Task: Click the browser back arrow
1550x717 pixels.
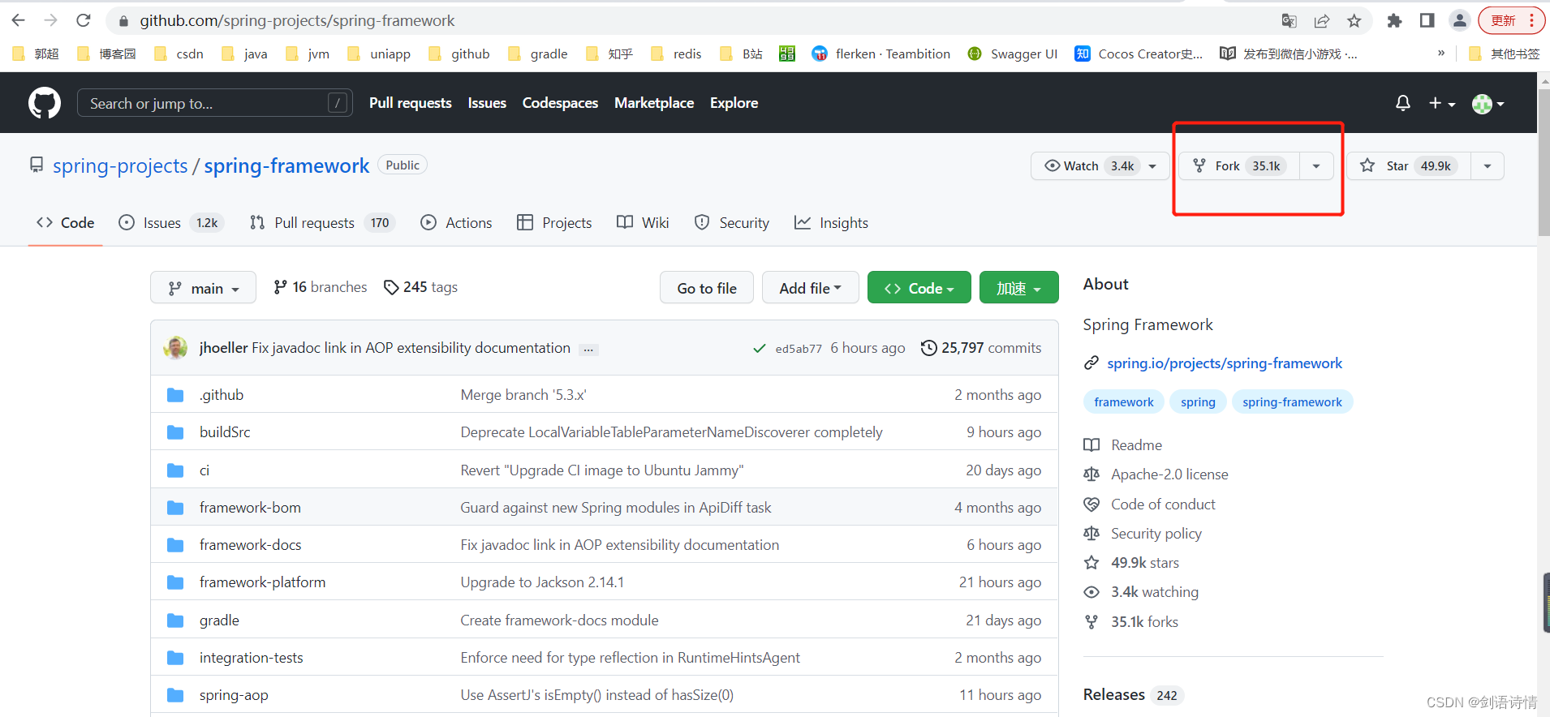Action: click(19, 20)
